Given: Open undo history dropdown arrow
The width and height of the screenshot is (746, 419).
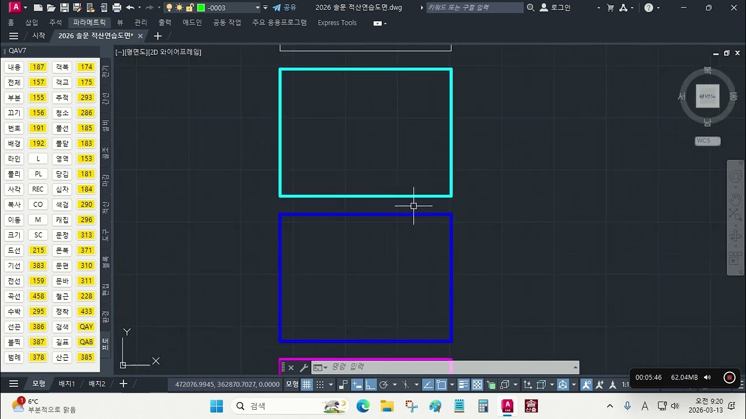Looking at the screenshot, I should 139,8.
